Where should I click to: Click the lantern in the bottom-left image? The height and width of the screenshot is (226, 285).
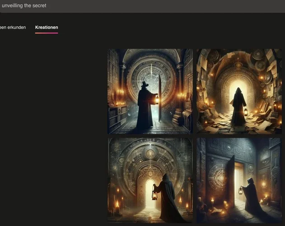pos(154,195)
